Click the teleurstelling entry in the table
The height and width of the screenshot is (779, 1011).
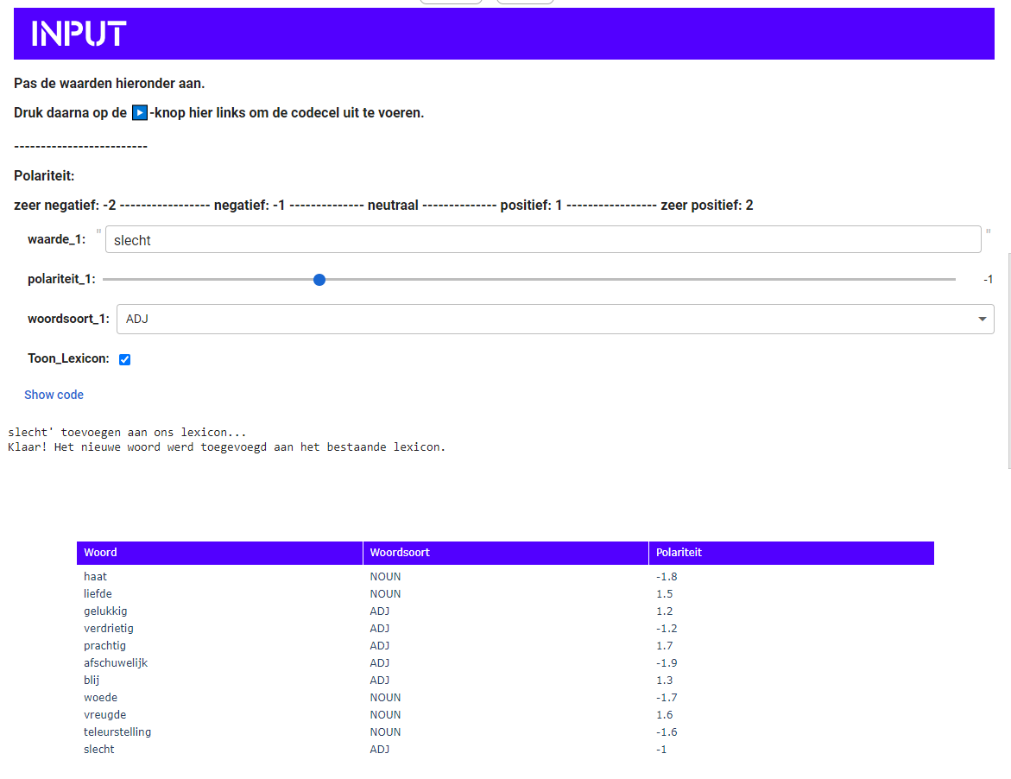[117, 731]
